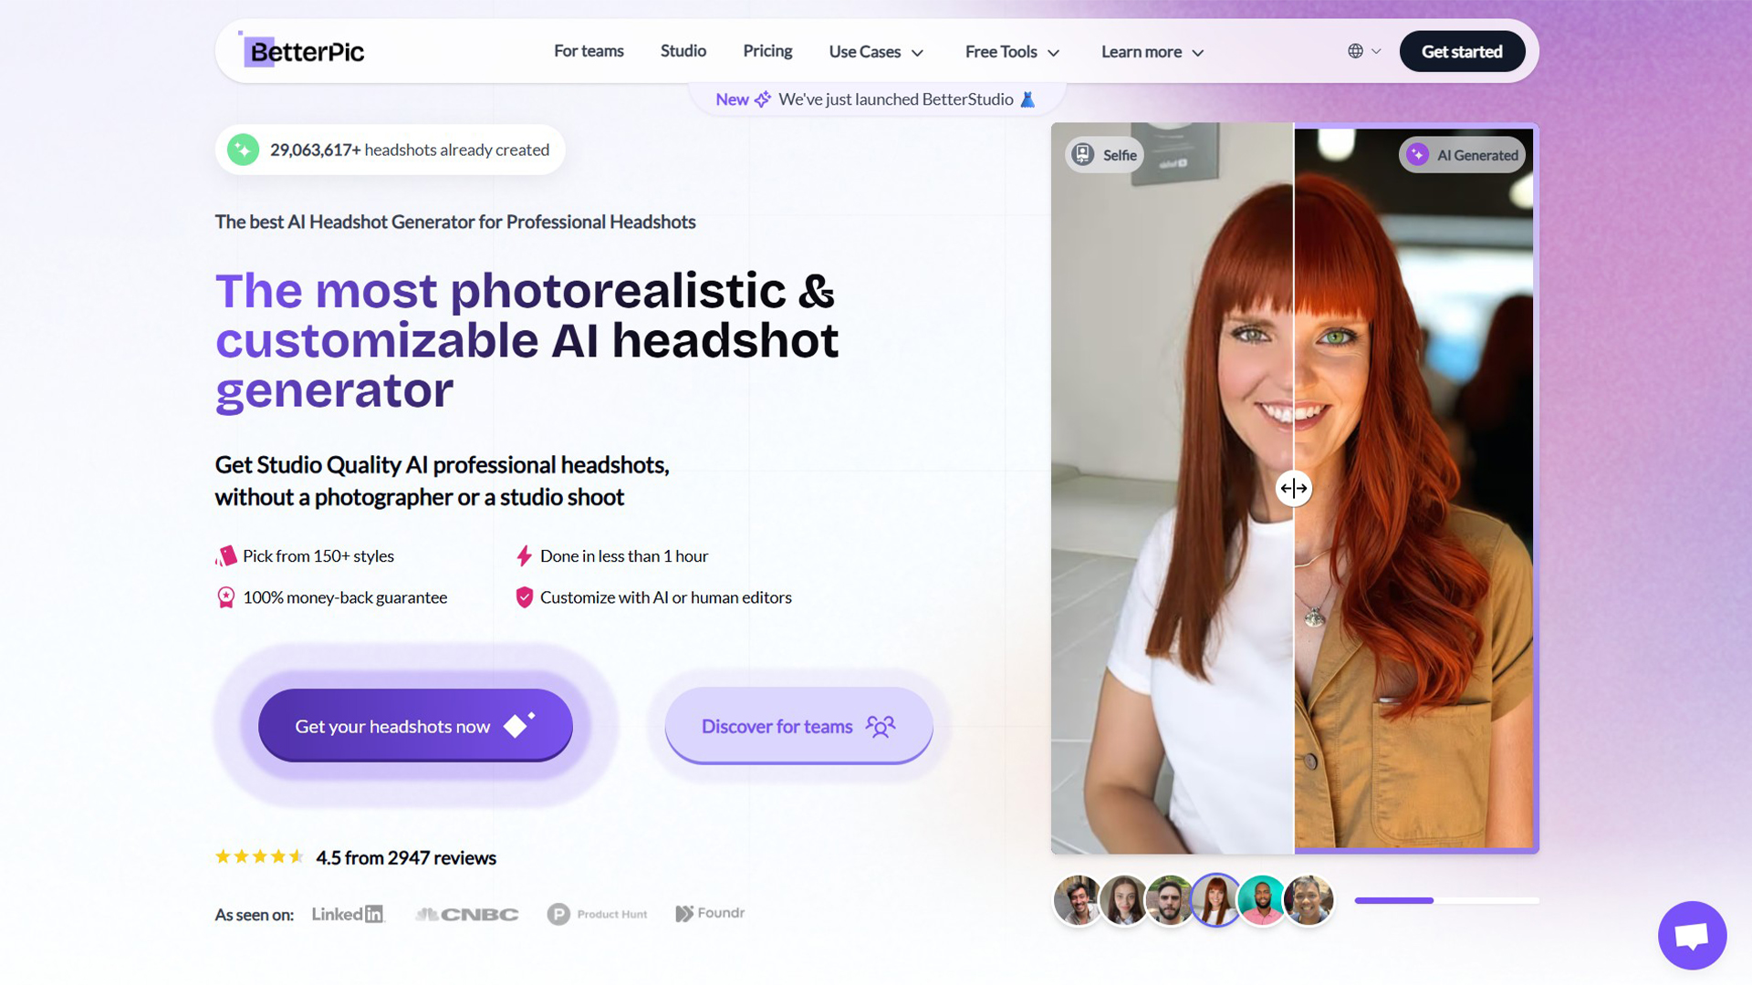Click the headshots already created badge

click(x=390, y=150)
